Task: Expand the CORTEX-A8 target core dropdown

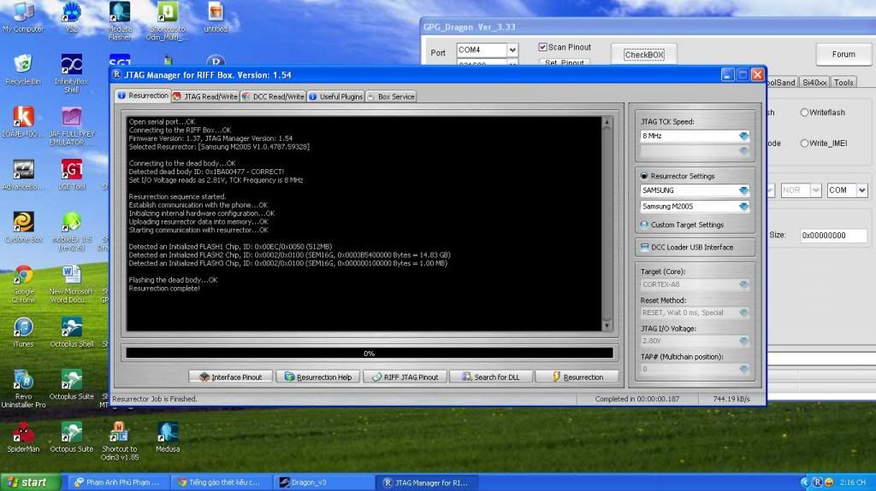Action: coord(743,284)
